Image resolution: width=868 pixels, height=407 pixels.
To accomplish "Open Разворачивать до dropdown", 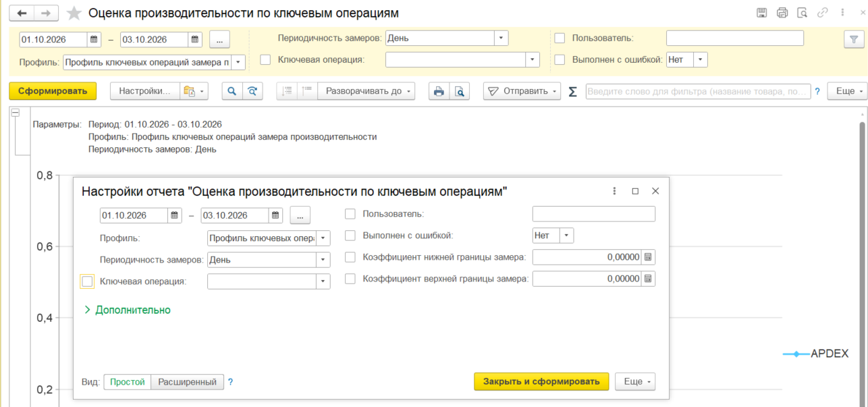I will [x=366, y=91].
